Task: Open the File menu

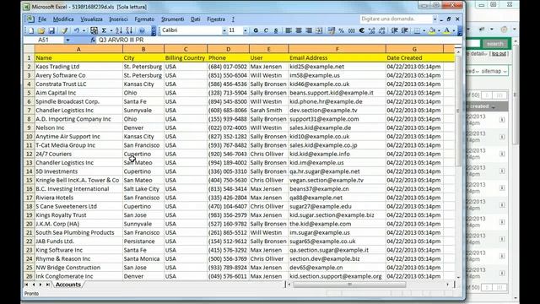Action: pos(42,19)
